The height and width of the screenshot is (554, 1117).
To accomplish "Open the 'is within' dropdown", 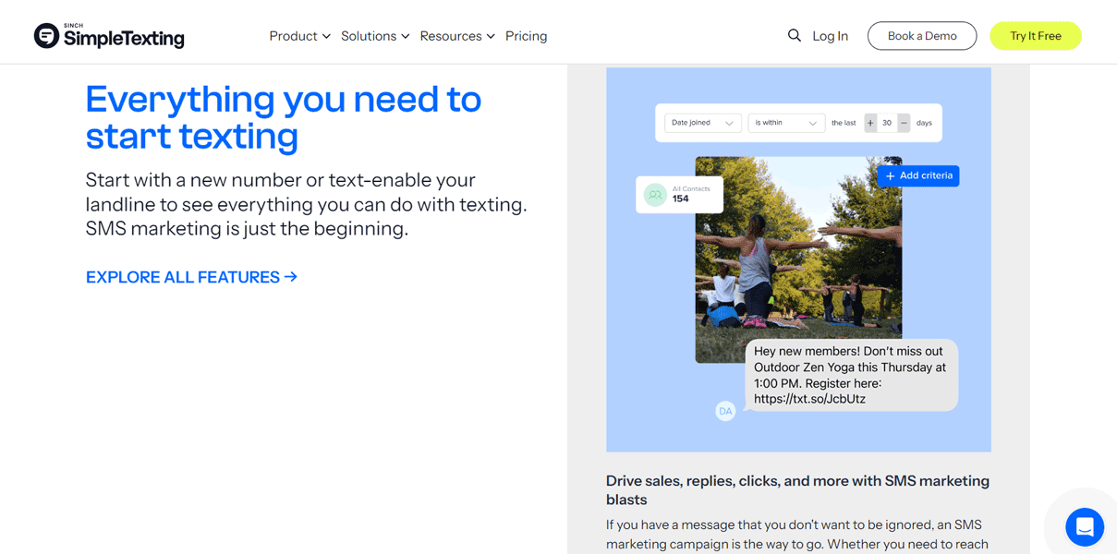I will pos(786,123).
